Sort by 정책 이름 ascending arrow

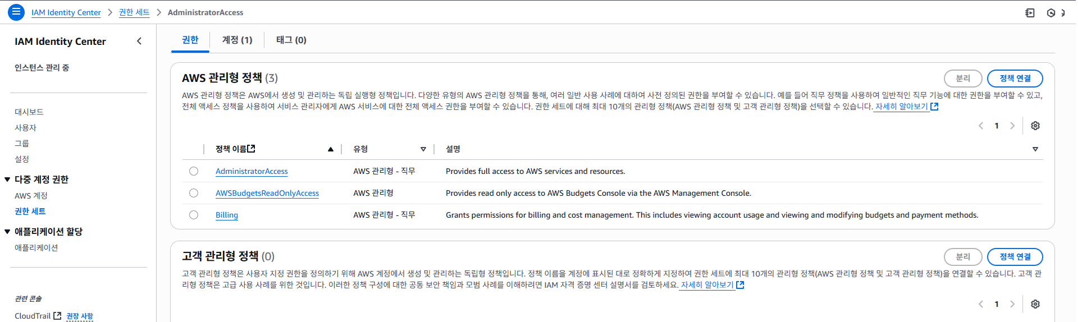[x=331, y=149]
